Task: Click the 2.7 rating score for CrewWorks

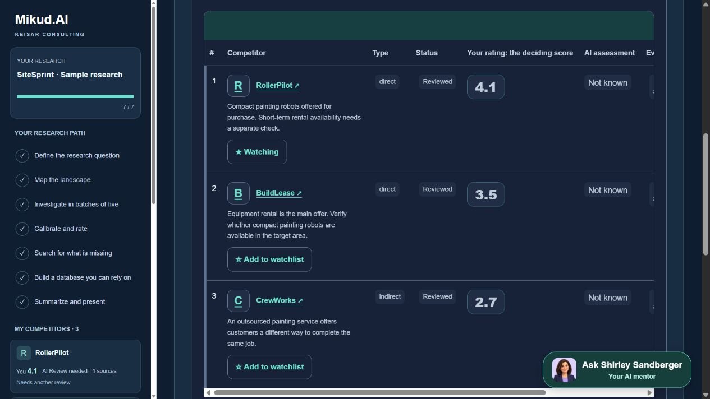Action: coord(485,302)
